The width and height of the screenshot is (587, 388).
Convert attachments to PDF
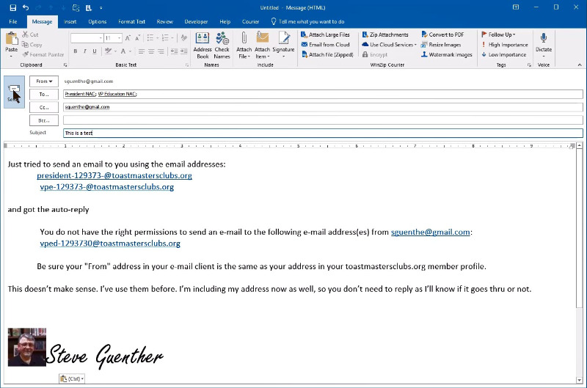(x=442, y=34)
